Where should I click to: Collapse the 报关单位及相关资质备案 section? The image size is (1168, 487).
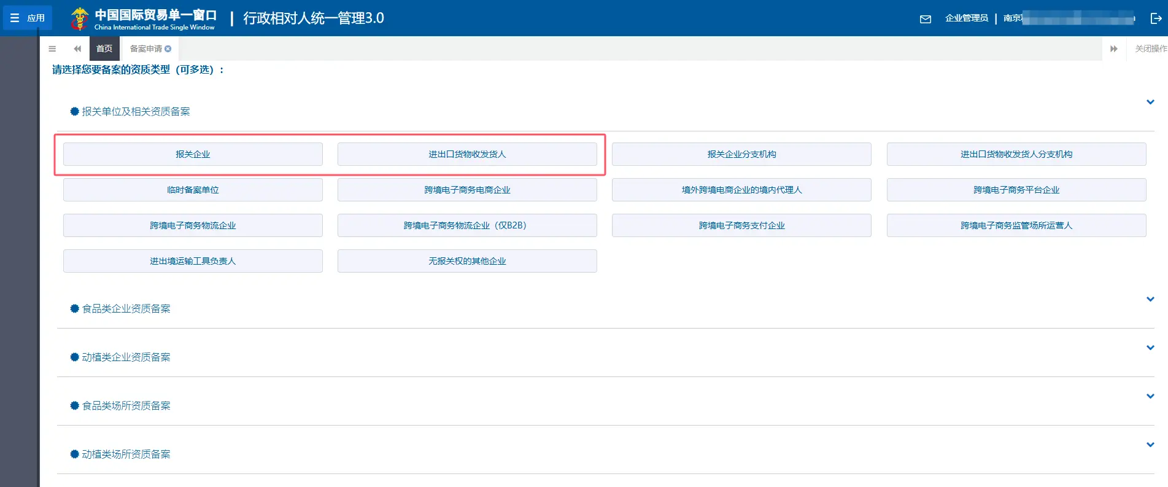coord(1150,102)
